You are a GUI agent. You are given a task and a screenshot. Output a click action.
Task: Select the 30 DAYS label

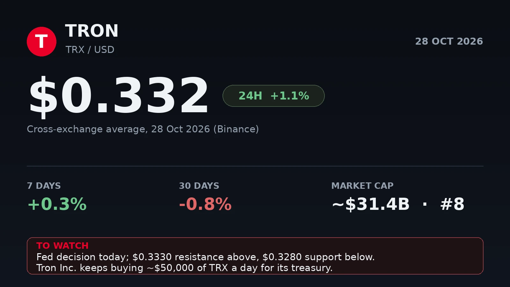tap(199, 186)
